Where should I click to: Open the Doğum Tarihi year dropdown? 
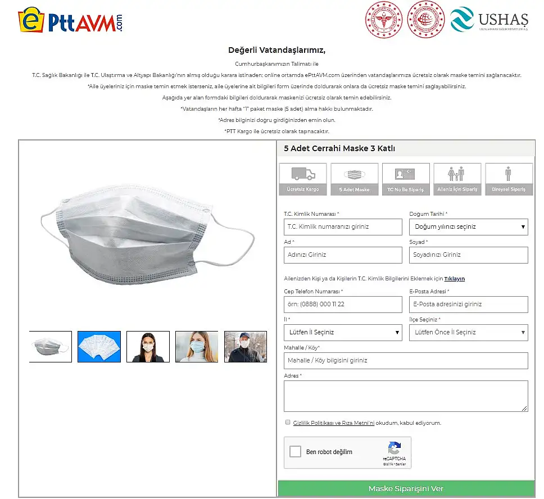tap(468, 227)
